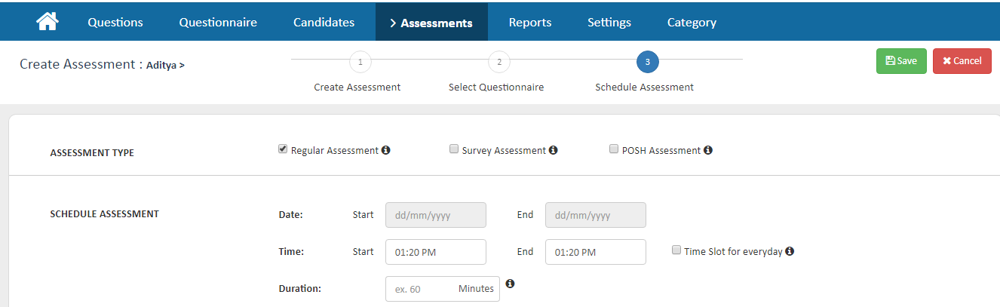Tick the POSH Assessment checkbox

point(614,149)
